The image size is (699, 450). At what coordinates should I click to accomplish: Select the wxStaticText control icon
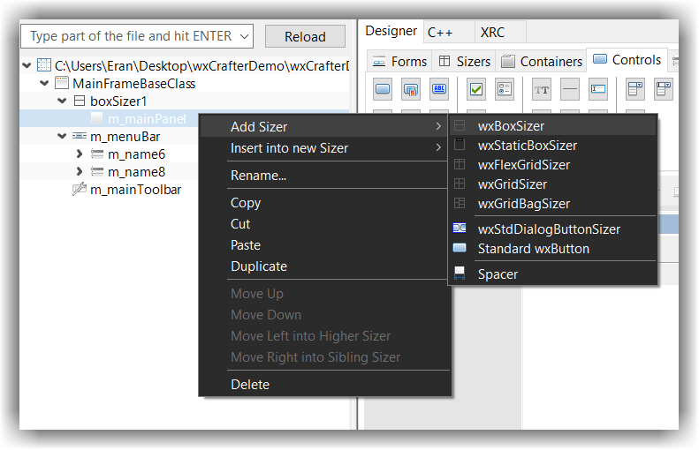coord(542,88)
